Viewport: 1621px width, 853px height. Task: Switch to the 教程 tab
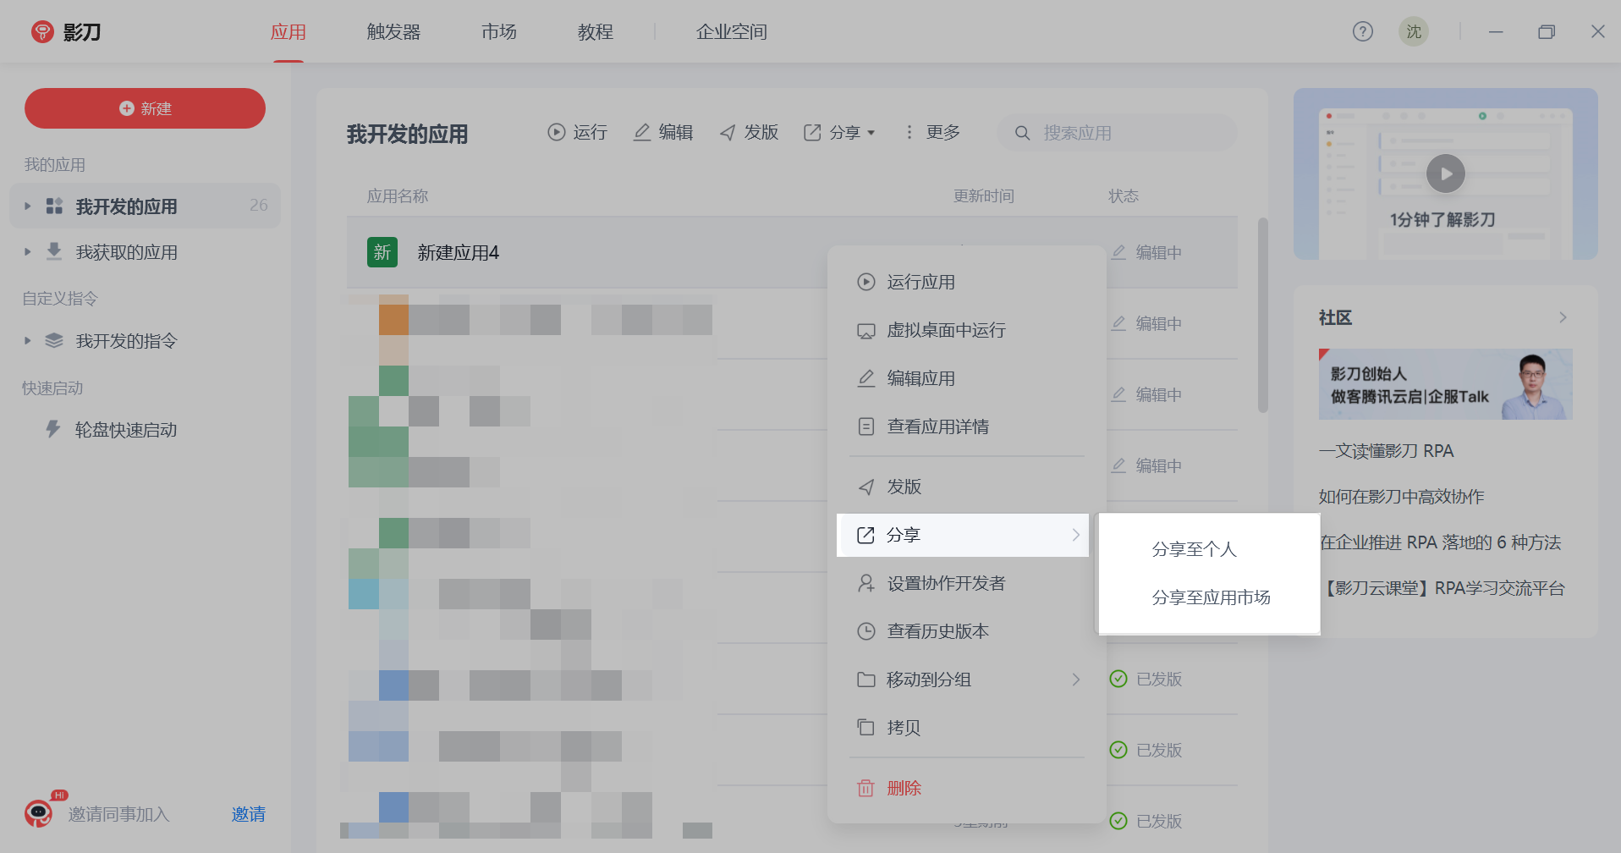pos(596,32)
